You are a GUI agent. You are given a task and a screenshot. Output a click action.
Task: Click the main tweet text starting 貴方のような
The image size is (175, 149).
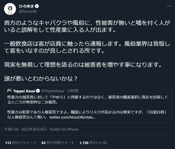click(87, 26)
